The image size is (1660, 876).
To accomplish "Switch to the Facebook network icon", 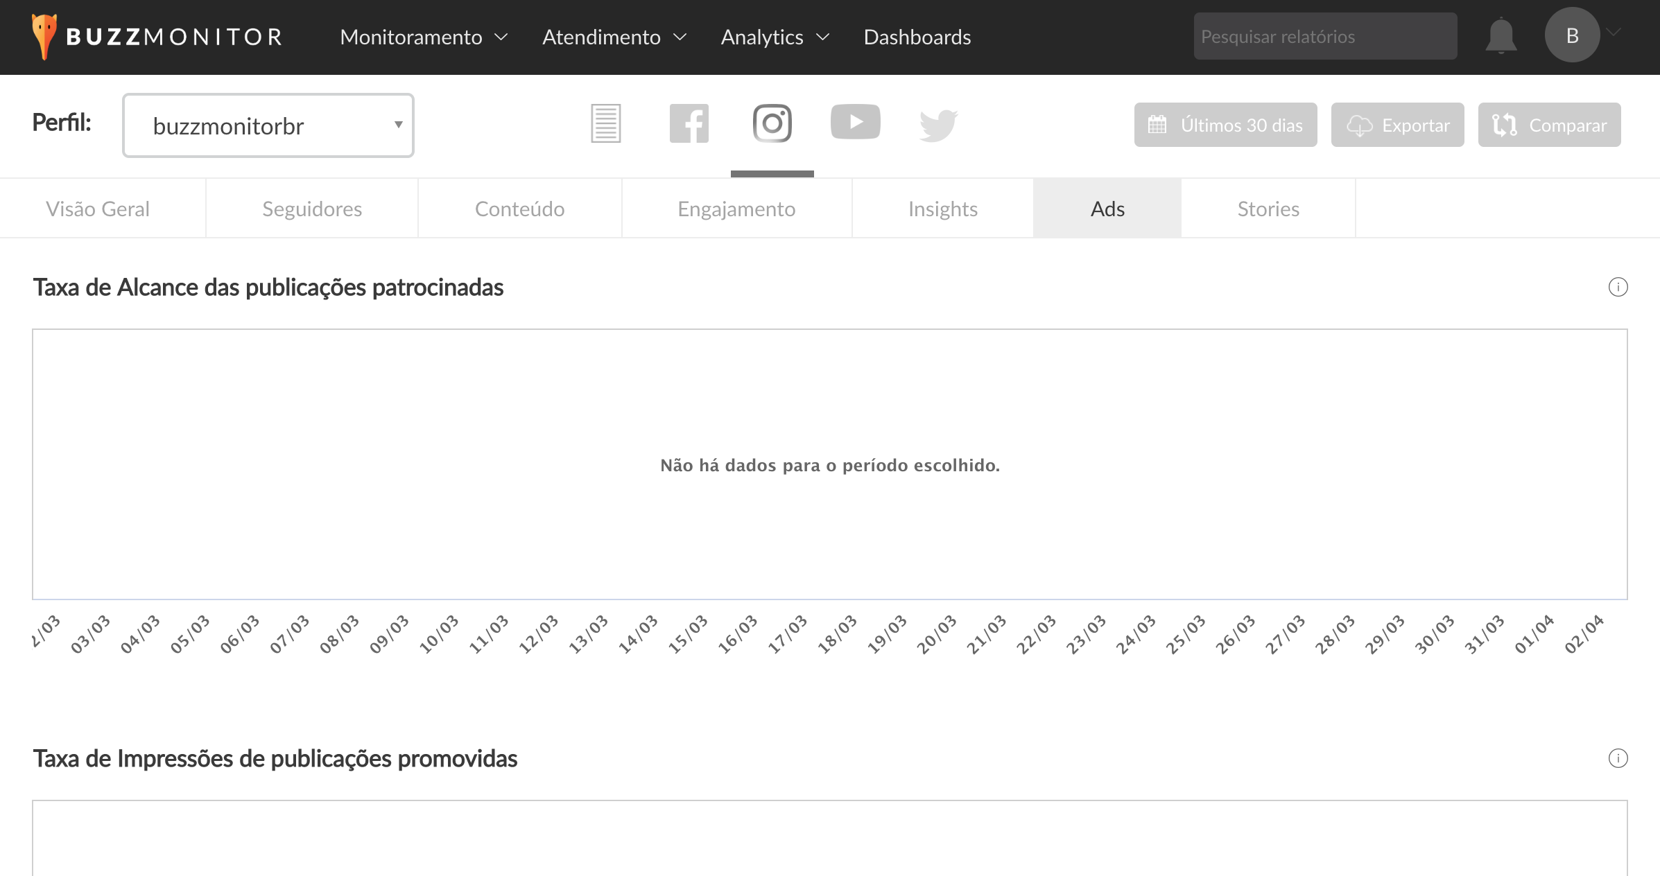I will tap(689, 123).
